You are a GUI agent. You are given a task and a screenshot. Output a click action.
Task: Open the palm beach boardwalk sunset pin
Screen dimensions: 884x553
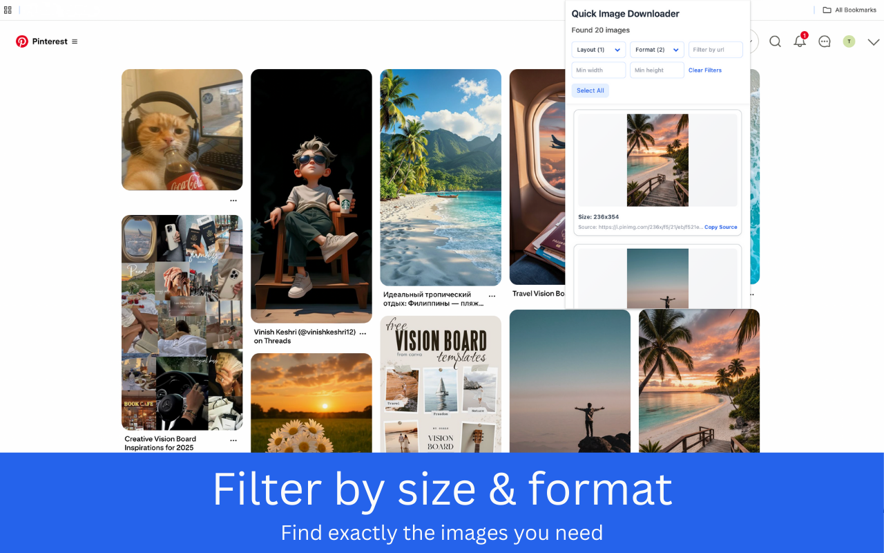point(699,382)
